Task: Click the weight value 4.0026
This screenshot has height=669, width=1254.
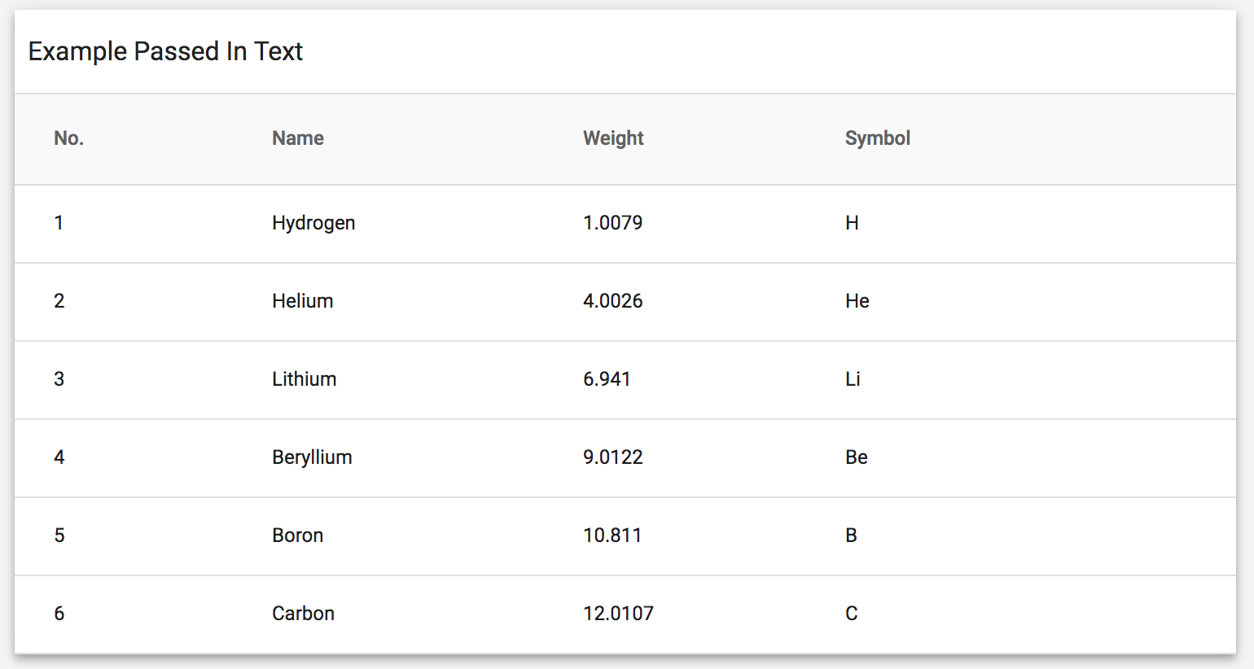Action: coord(612,301)
